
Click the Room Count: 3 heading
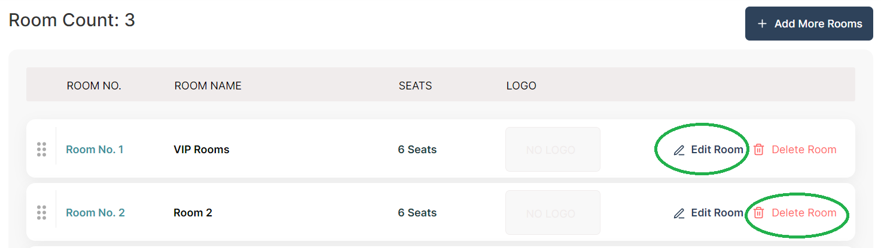[72, 21]
